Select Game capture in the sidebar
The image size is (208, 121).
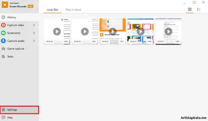pos(19,49)
